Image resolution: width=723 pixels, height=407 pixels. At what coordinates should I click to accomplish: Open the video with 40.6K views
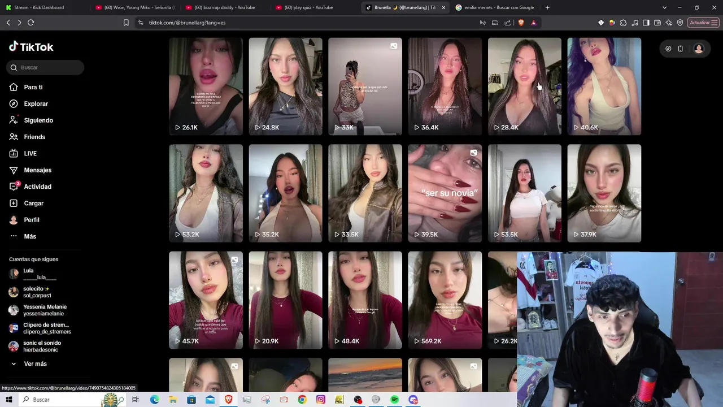coord(604,86)
